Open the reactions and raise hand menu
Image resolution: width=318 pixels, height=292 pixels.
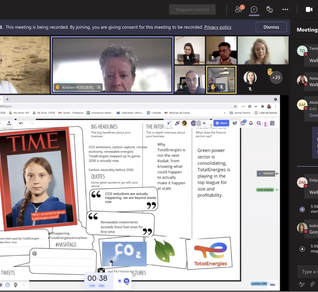[x=269, y=10]
